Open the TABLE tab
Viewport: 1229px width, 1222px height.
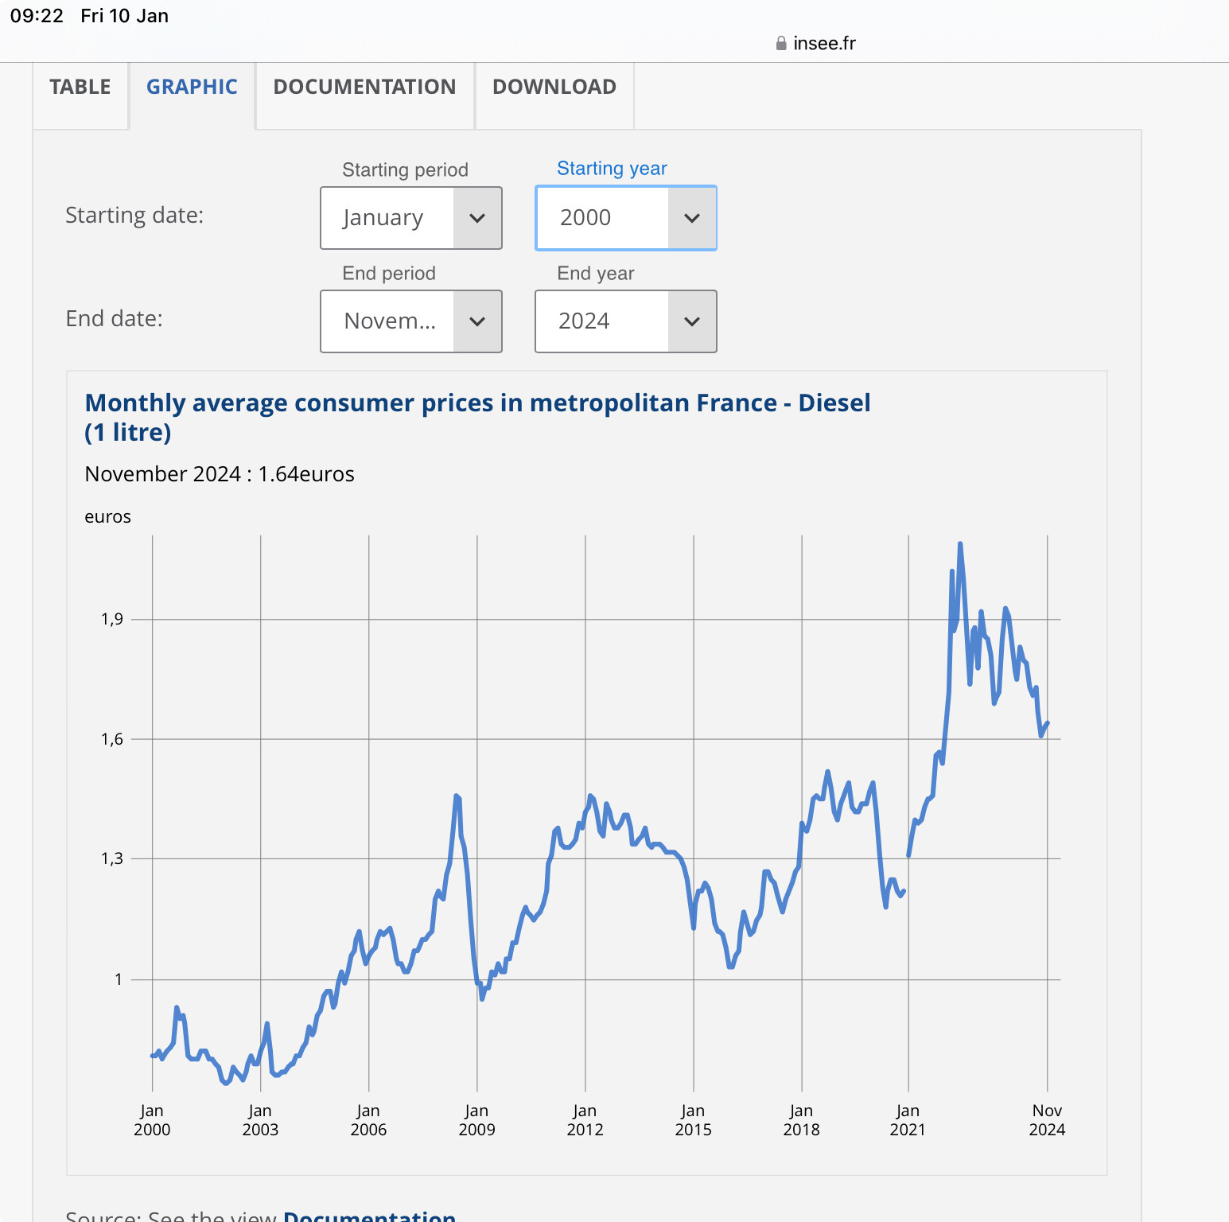tap(80, 87)
